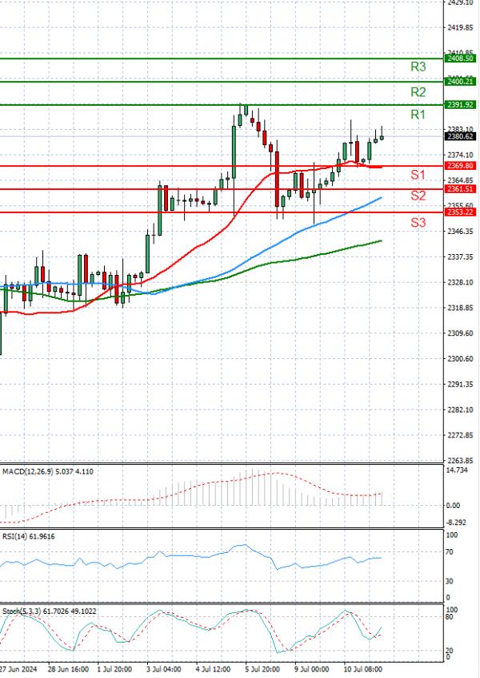The height and width of the screenshot is (678, 480).
Task: Click the R1 resistance label
Action: (x=418, y=115)
